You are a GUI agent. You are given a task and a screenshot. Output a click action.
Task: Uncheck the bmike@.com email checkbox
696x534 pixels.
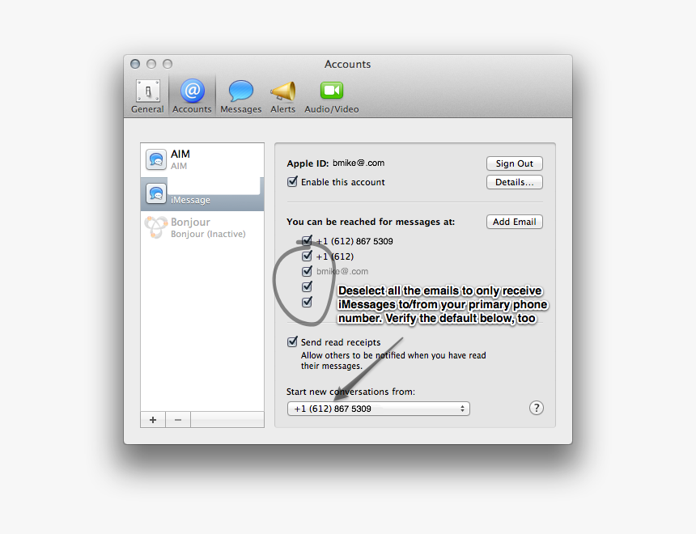pyautogui.click(x=307, y=271)
